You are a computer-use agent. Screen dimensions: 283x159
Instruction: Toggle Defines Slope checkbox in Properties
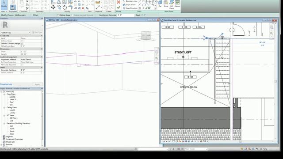pyautogui.click(x=22, y=41)
